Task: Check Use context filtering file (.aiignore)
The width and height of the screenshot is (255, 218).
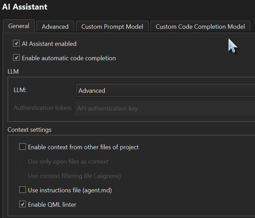Action: 23,176
